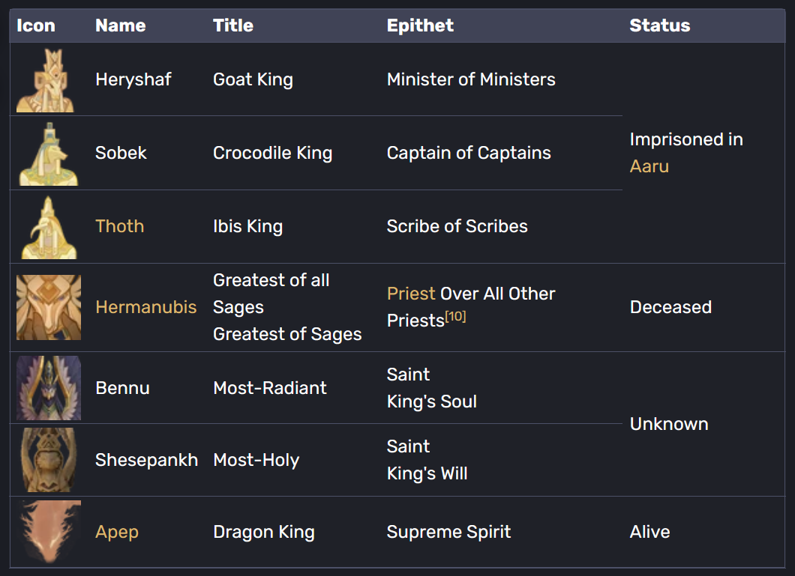Viewport: 795px width, 576px height.
Task: Click the Heryshaf goat icon image
Action: click(x=45, y=80)
